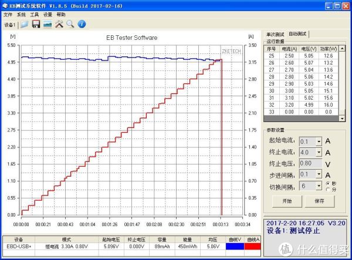Select data row number 32

click(x=302, y=105)
